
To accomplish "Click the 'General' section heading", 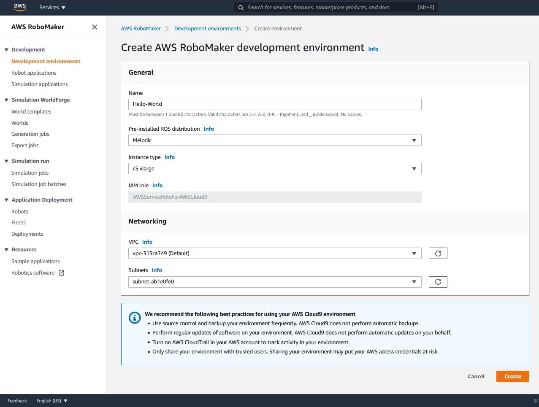I will pyautogui.click(x=141, y=73).
